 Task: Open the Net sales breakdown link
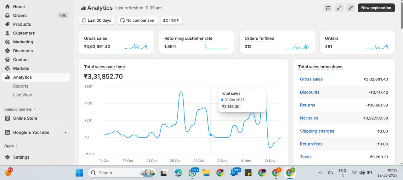pyautogui.click(x=309, y=118)
